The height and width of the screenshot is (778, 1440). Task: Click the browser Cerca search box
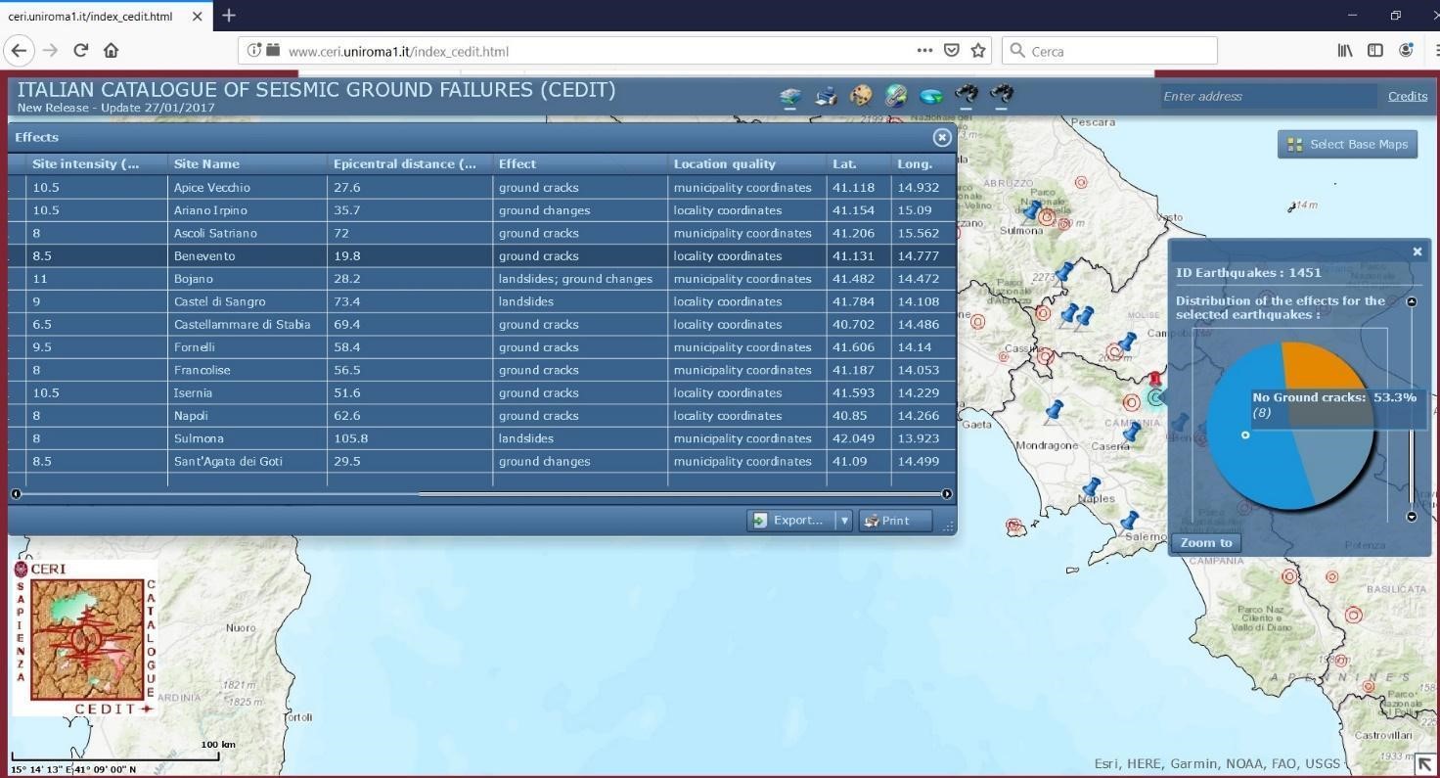pos(1110,51)
